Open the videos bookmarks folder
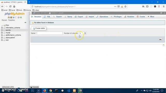The height and width of the screenshot is (93, 166). tap(36, 10)
